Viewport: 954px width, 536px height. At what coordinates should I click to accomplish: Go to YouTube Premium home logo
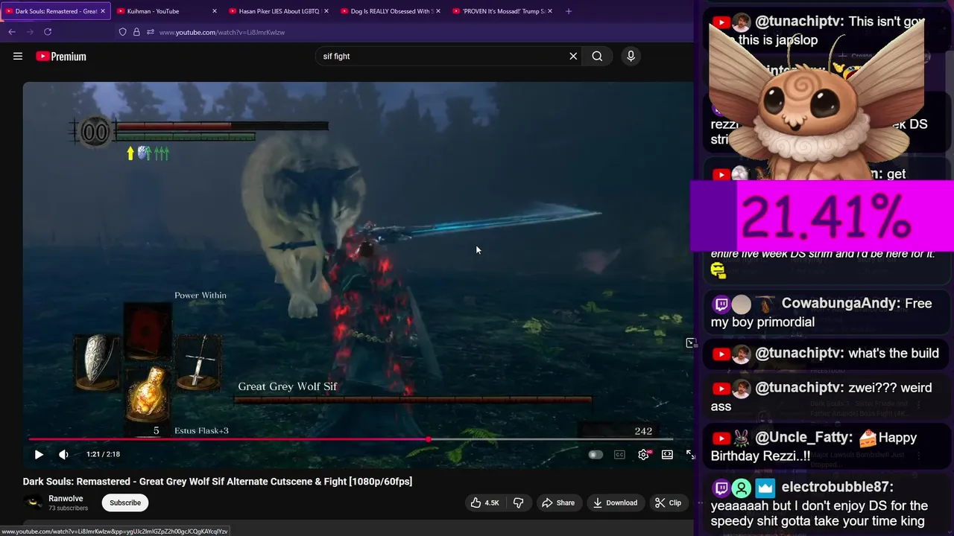pos(61,57)
